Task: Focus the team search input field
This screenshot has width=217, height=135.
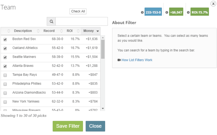Action: pyautogui.click(x=81, y=21)
